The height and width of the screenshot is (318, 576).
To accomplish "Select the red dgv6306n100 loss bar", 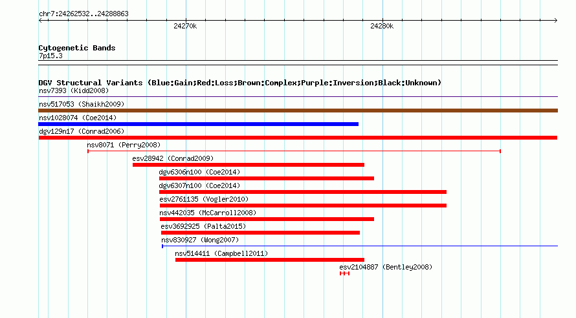I will click(x=267, y=178).
